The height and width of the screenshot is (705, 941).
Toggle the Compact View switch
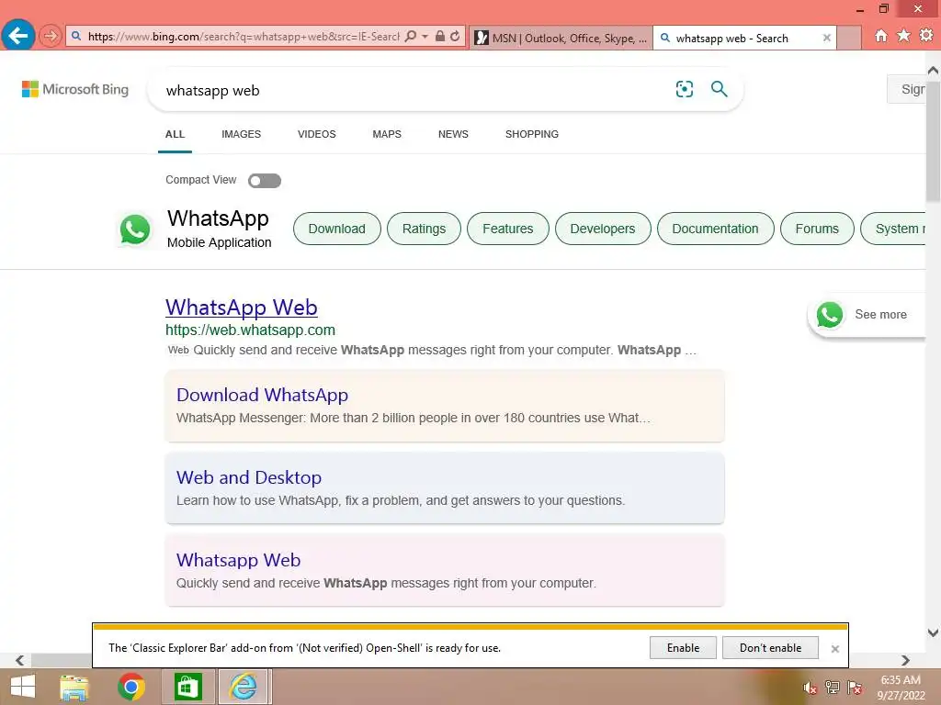[265, 181]
